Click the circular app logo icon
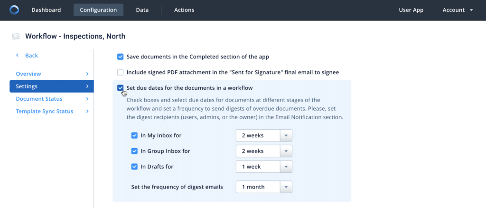486x208 pixels. coord(14,10)
